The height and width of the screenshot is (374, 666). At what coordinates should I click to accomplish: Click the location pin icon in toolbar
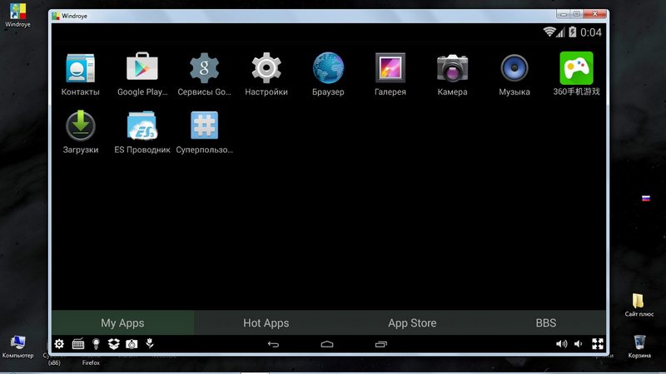96,344
